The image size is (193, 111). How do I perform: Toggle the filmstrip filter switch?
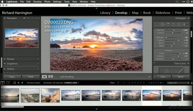(191, 83)
